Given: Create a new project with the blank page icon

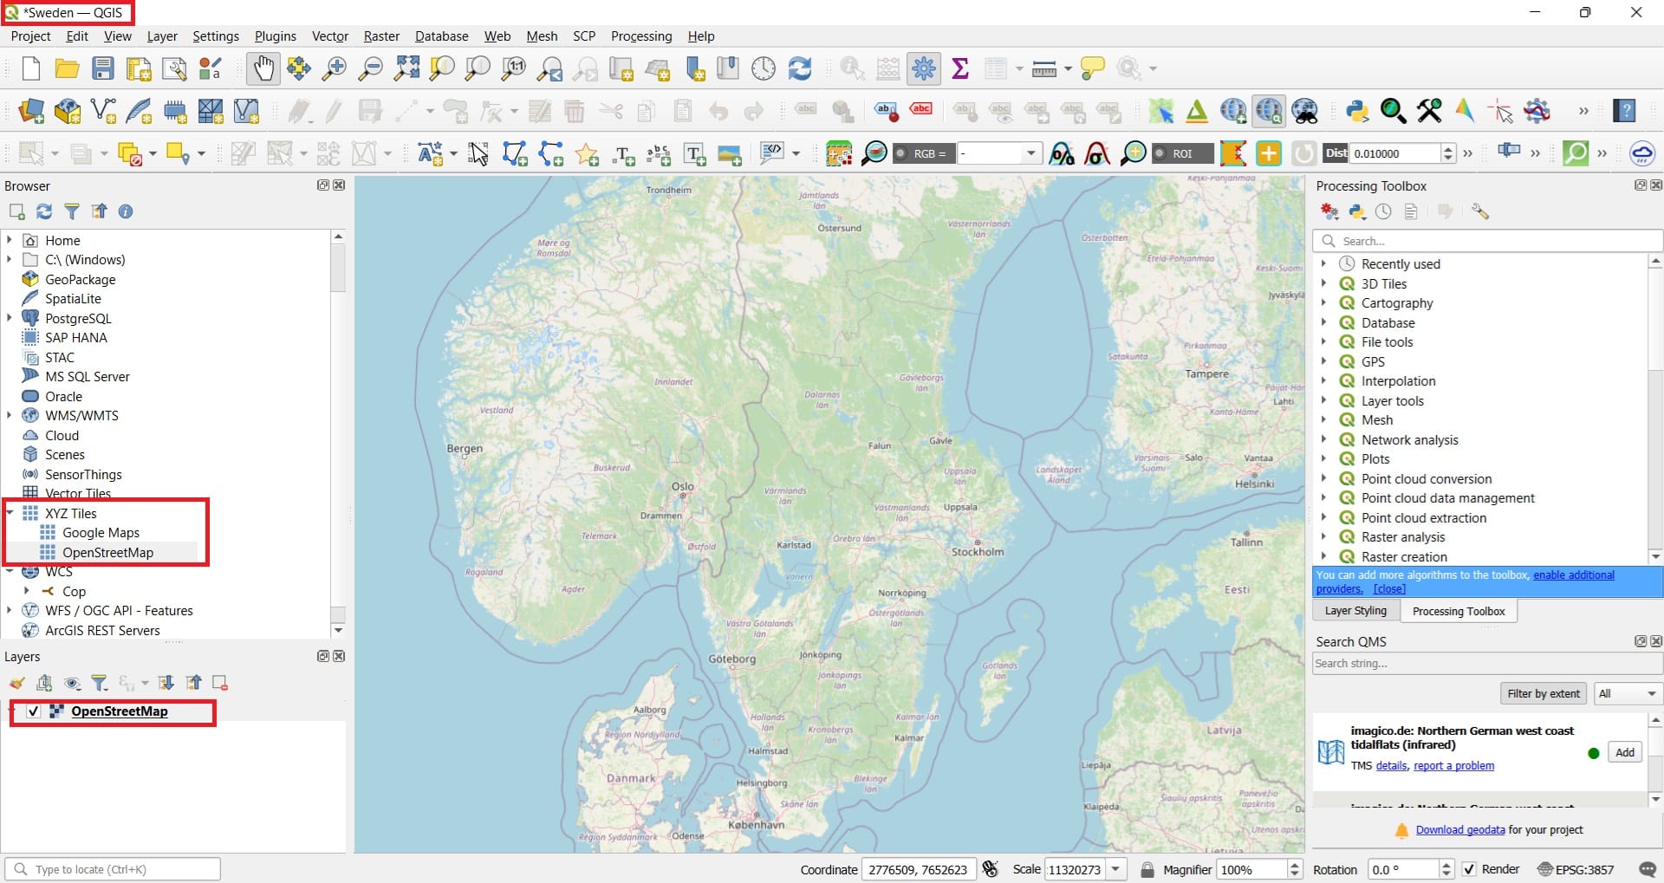Looking at the screenshot, I should pyautogui.click(x=31, y=68).
